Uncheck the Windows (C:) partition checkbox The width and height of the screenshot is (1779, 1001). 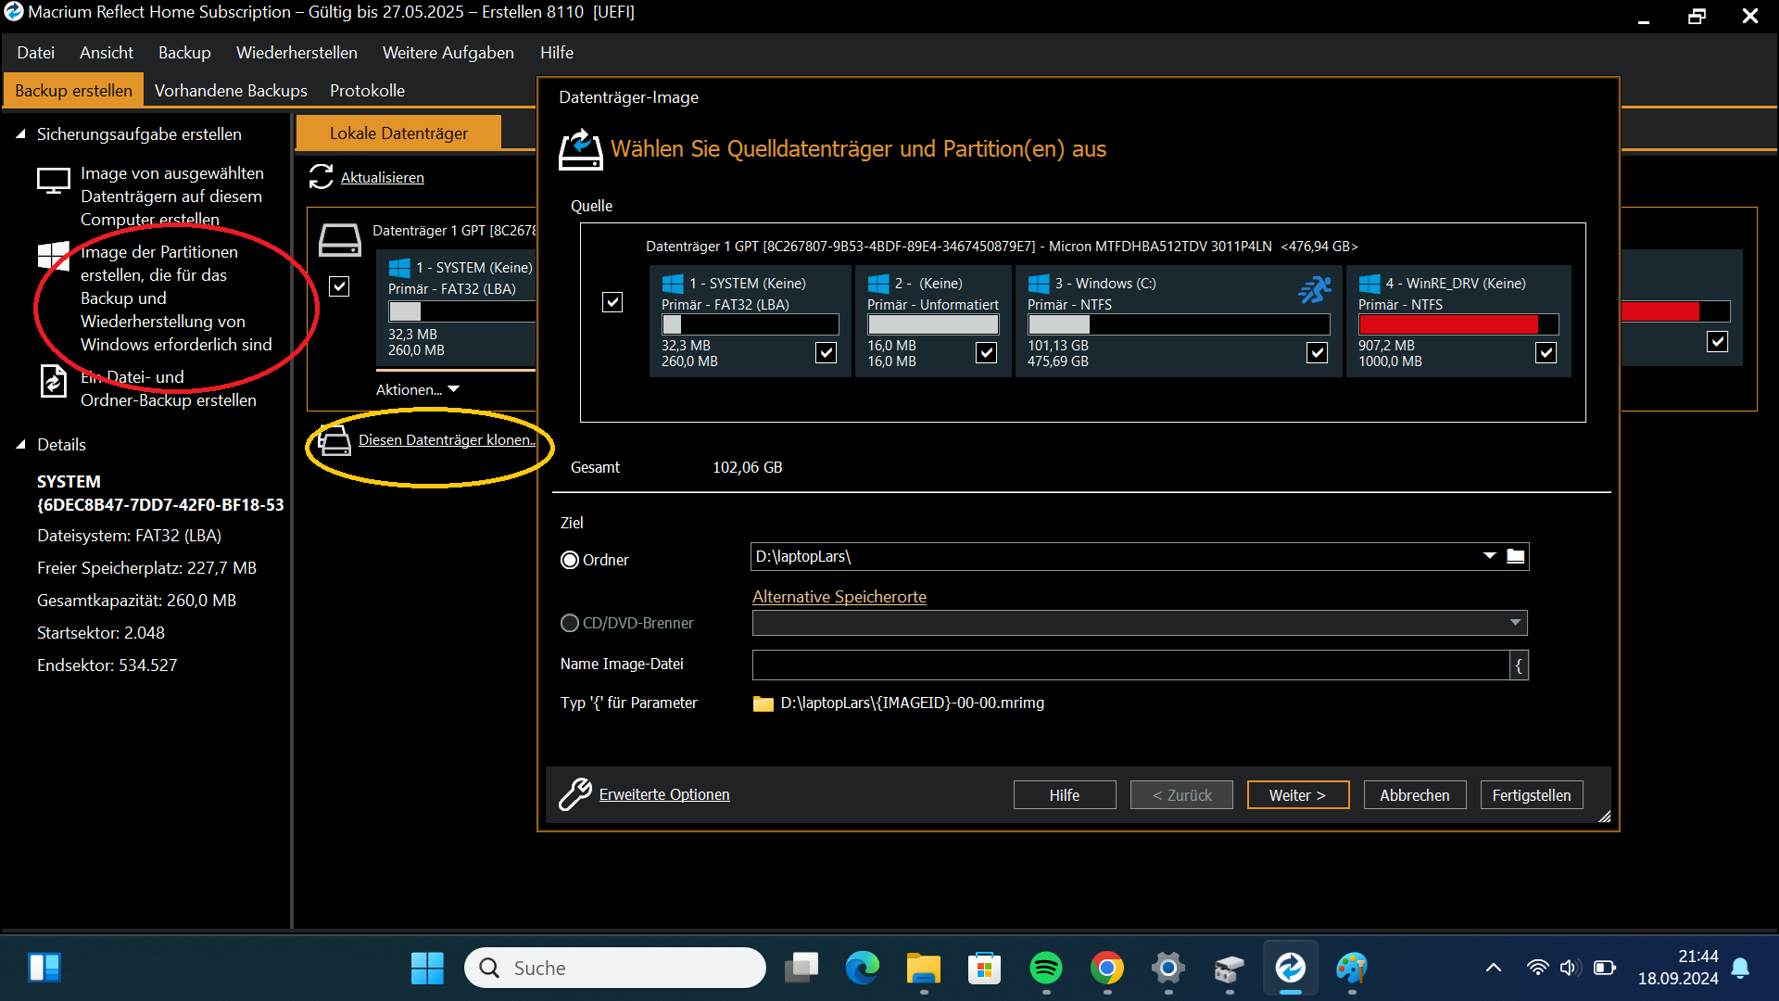pyautogui.click(x=1317, y=352)
